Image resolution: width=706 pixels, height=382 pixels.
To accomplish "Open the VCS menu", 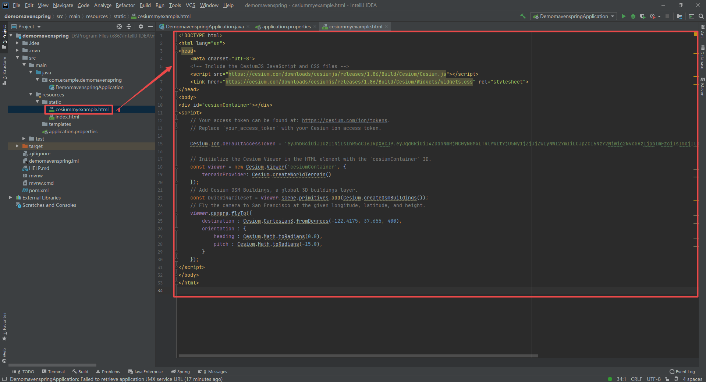I will click(x=191, y=5).
